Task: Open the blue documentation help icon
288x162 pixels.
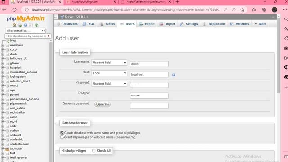Action: click(x=25, y=25)
